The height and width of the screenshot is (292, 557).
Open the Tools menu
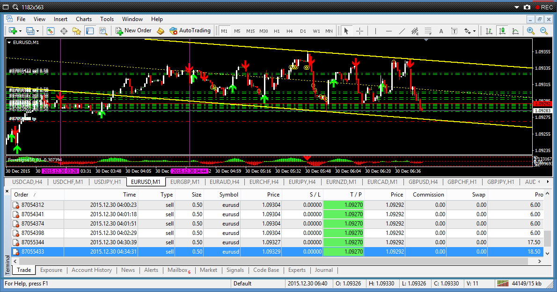tap(107, 19)
